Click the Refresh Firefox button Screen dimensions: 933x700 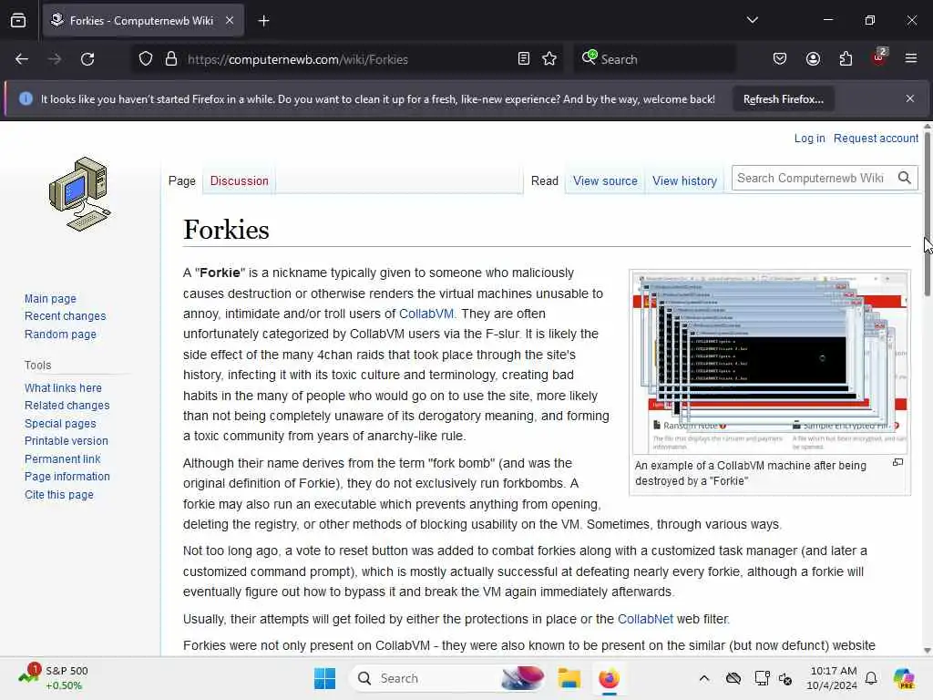783,99
